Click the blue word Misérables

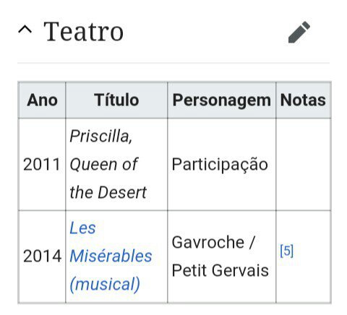coord(111,256)
